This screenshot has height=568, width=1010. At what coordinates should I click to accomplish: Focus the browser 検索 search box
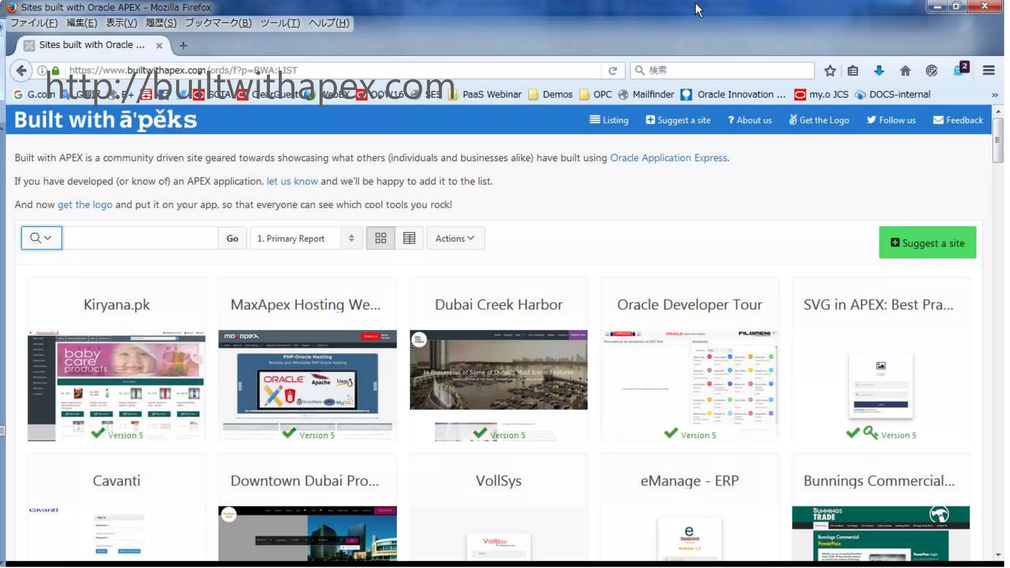click(722, 71)
